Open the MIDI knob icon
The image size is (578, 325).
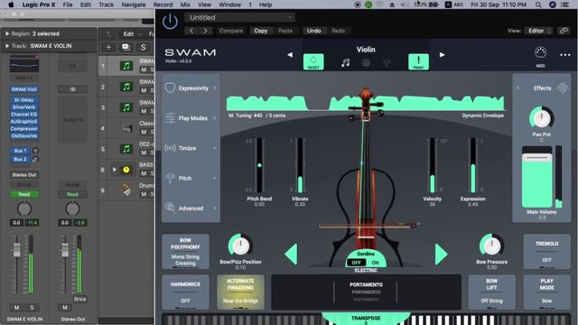540,52
